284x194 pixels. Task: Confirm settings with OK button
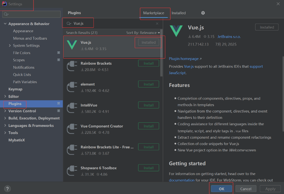221,189
